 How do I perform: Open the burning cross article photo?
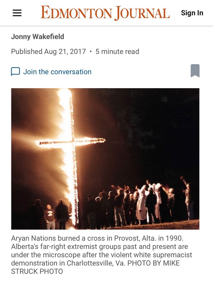pyautogui.click(x=105, y=159)
